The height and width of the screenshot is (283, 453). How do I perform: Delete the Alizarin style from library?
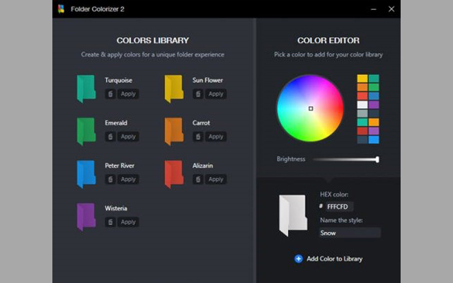[198, 179]
